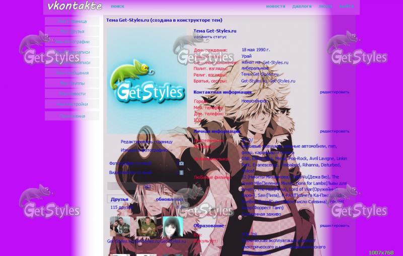Open friend photo with two men
Image resolution: width=403 pixels, height=256 pixels.
(x=120, y=226)
